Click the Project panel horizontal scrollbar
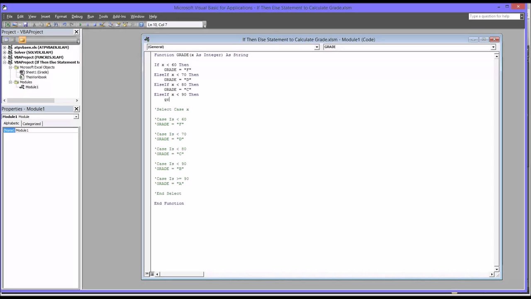 pyautogui.click(x=41, y=100)
